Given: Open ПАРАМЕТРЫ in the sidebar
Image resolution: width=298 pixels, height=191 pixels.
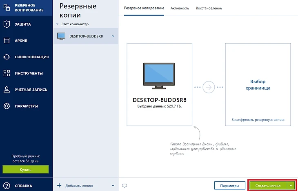Looking at the screenshot, I should pos(26,106).
